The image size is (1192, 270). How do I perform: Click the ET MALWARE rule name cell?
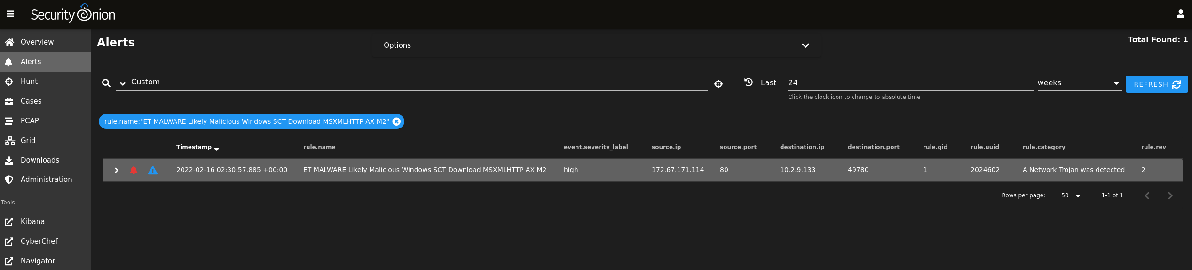(425, 170)
